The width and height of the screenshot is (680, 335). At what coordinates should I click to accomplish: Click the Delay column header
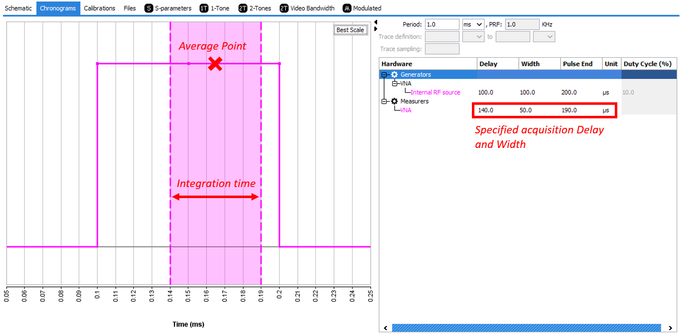coord(497,64)
